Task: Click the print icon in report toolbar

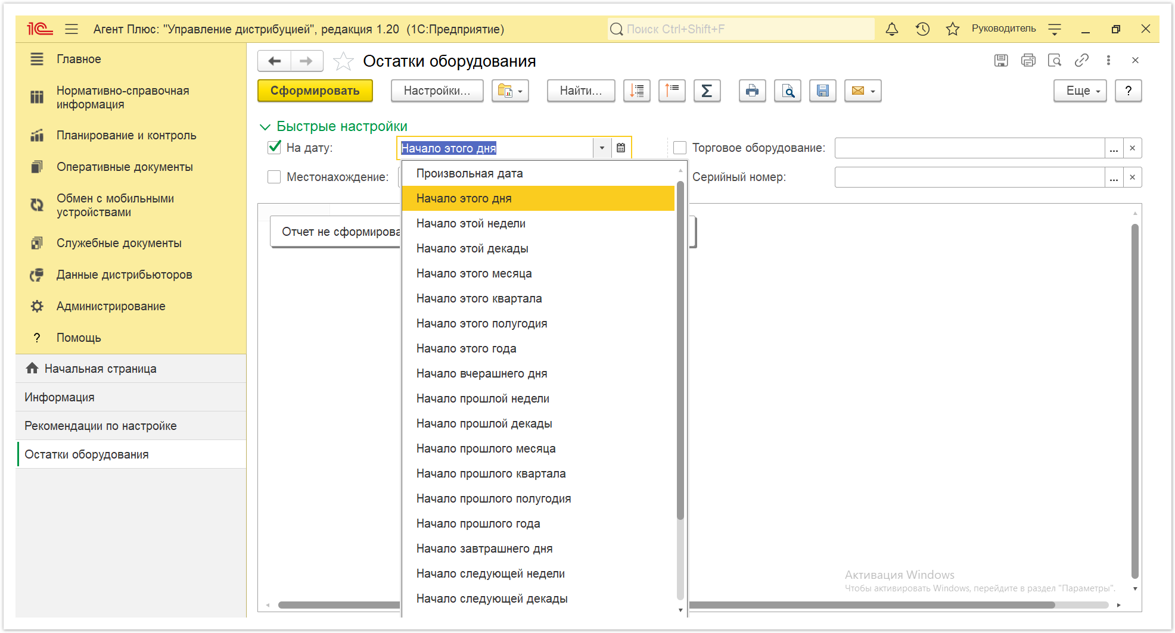Action: [x=752, y=91]
